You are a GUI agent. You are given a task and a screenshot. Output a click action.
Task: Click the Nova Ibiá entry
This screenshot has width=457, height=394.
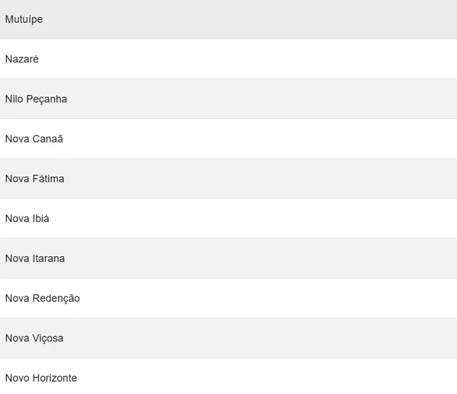click(228, 219)
